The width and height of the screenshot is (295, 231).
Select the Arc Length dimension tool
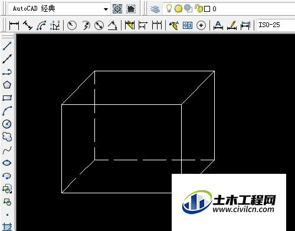41,25
